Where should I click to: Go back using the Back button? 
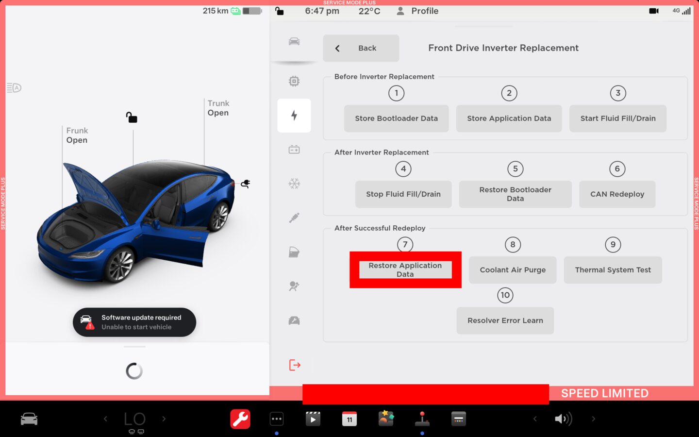click(x=361, y=48)
